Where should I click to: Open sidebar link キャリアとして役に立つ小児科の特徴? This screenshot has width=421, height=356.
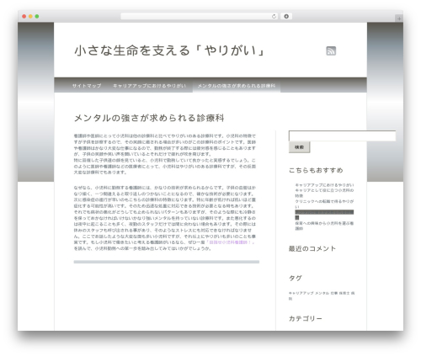pos(324,193)
